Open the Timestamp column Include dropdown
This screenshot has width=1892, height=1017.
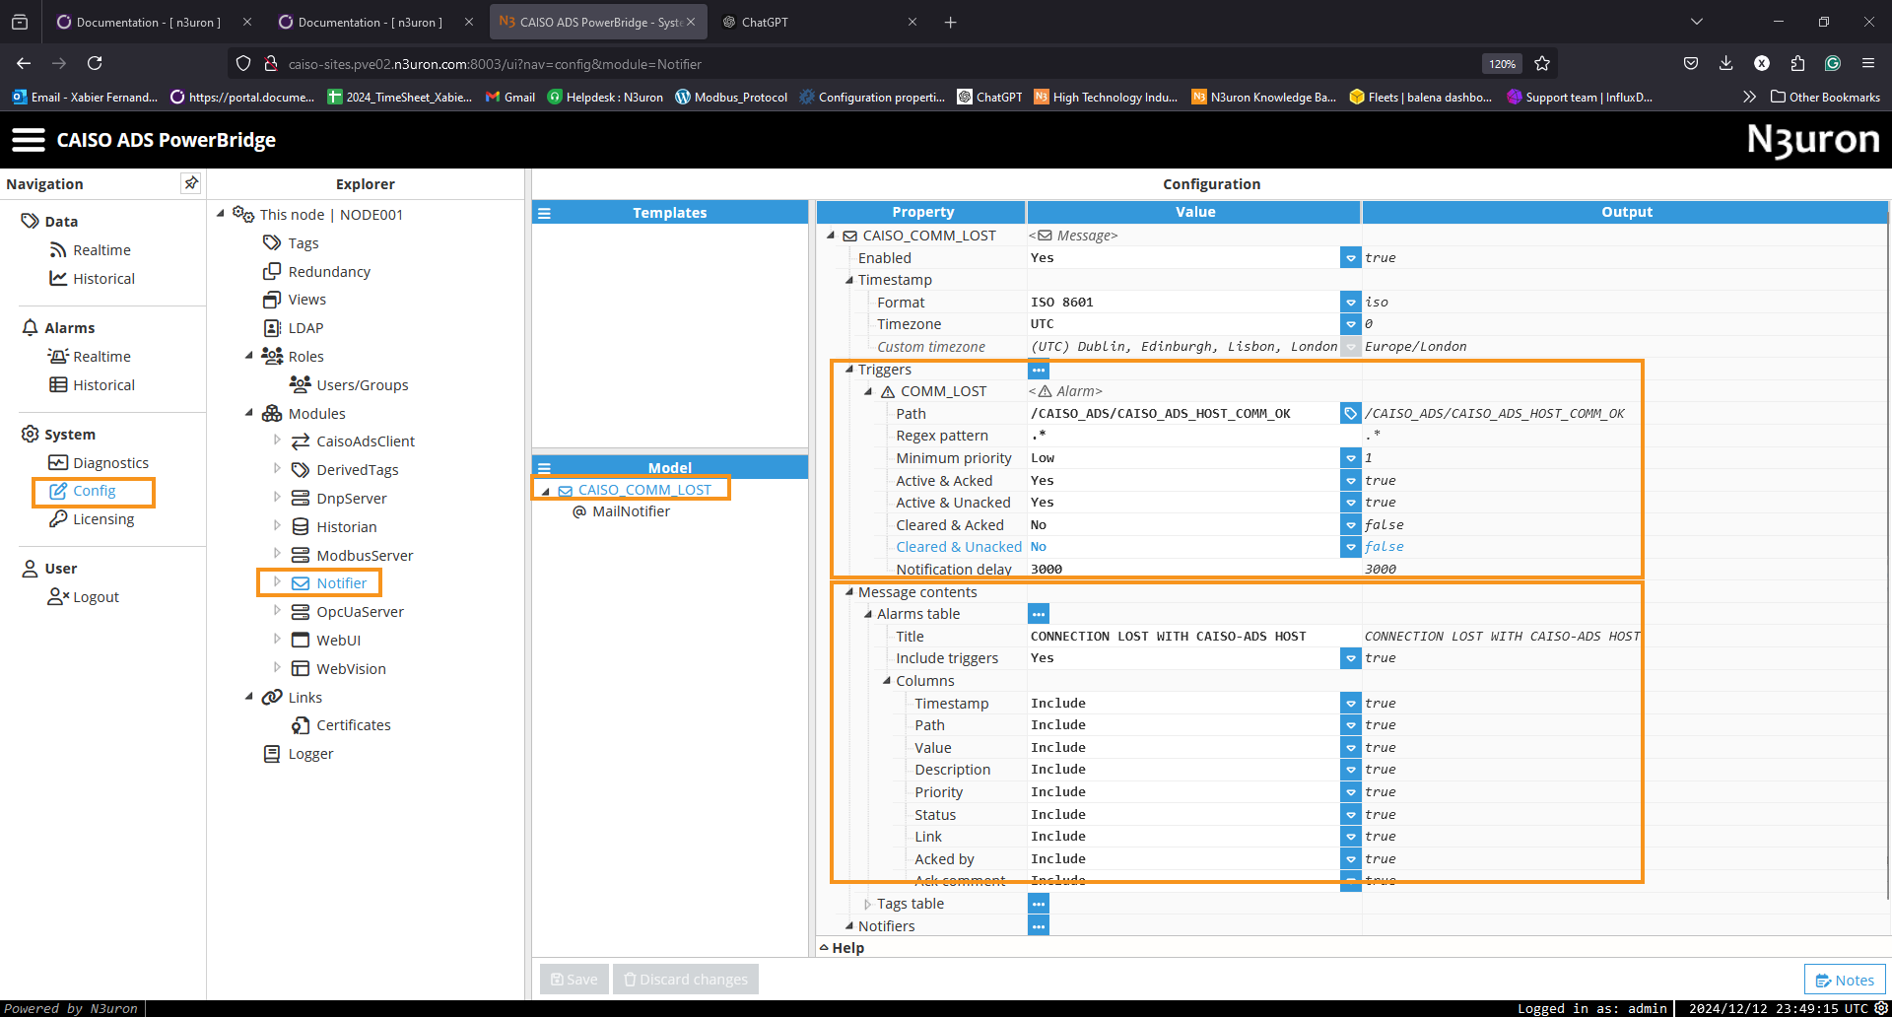pos(1351,704)
